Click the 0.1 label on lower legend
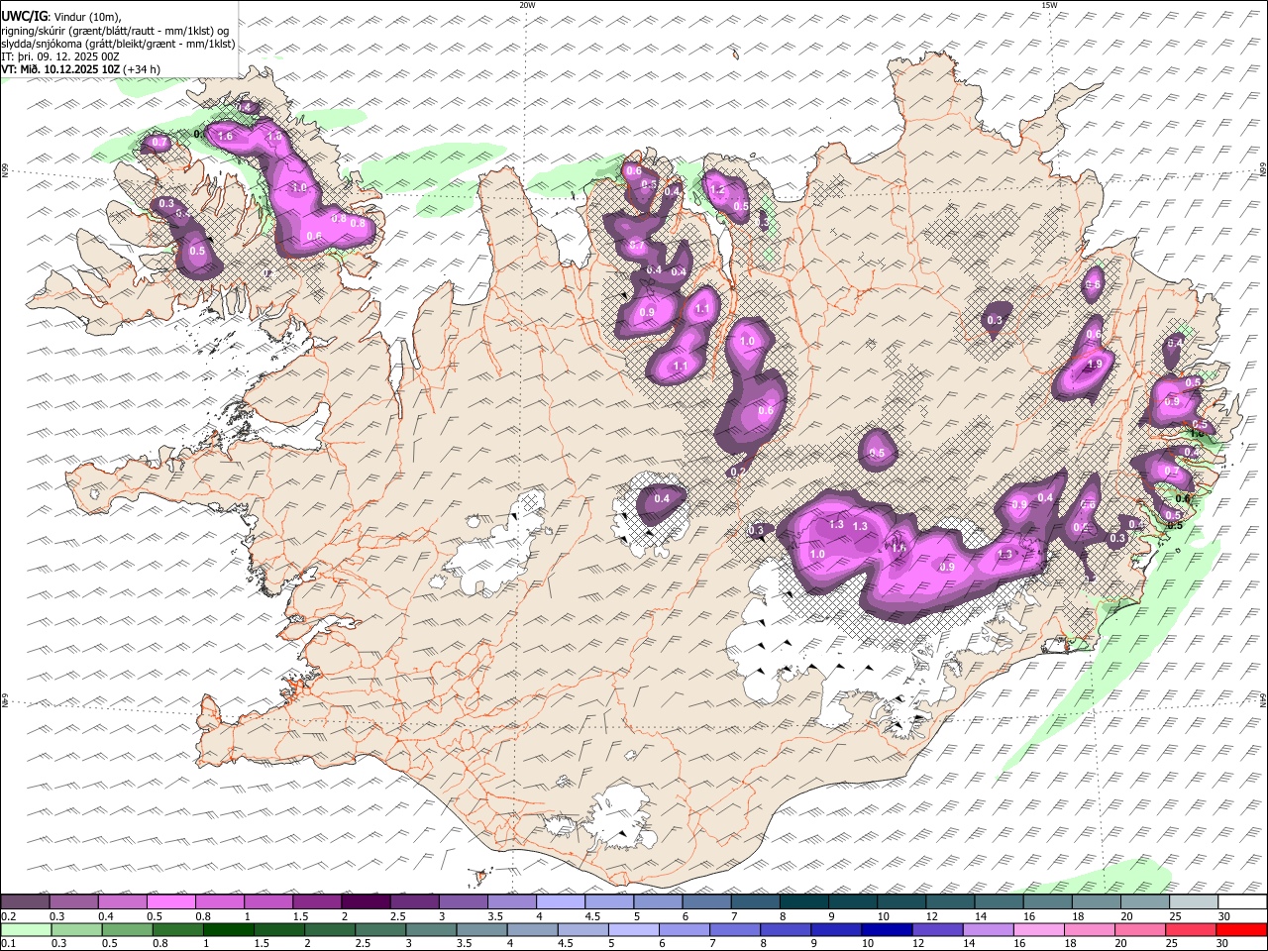This screenshot has width=1268, height=951. pyautogui.click(x=9, y=944)
